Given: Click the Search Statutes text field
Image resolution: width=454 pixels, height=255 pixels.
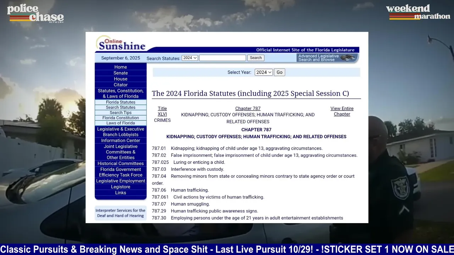Looking at the screenshot, I should (x=222, y=58).
